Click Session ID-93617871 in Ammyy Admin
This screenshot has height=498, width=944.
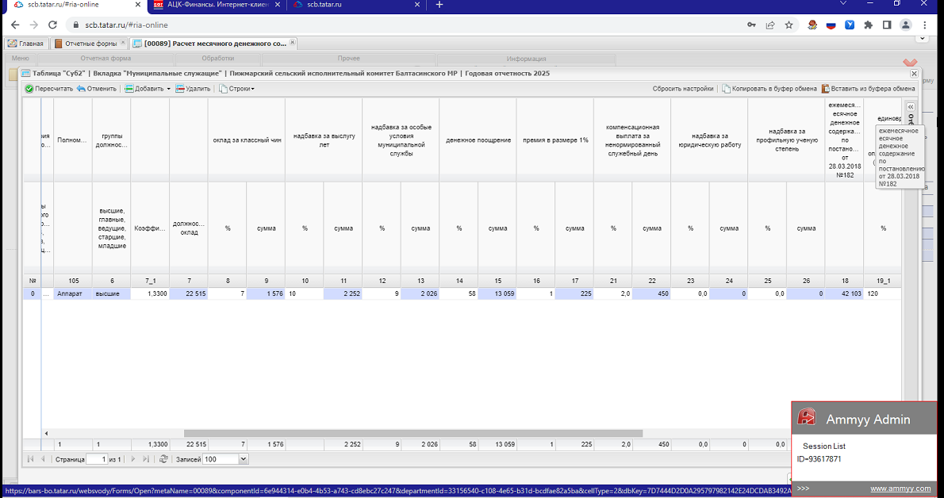819,459
